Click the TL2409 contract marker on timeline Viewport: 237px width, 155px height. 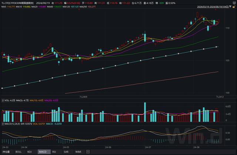(x=83, y=97)
